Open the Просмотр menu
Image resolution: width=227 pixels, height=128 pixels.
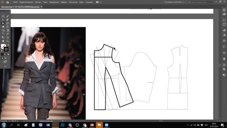click(73, 2)
